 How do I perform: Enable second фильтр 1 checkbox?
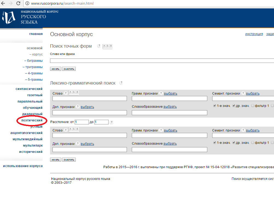coord(252,142)
